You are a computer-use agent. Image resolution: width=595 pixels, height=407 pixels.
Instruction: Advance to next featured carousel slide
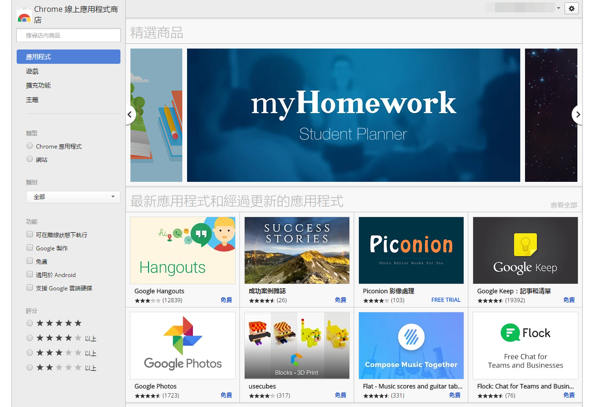click(x=577, y=115)
